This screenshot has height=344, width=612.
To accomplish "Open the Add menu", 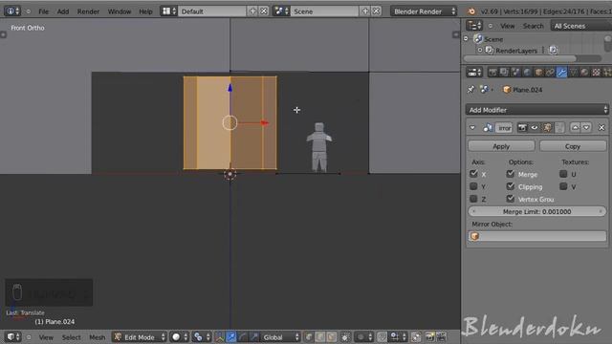I will 63,11.
